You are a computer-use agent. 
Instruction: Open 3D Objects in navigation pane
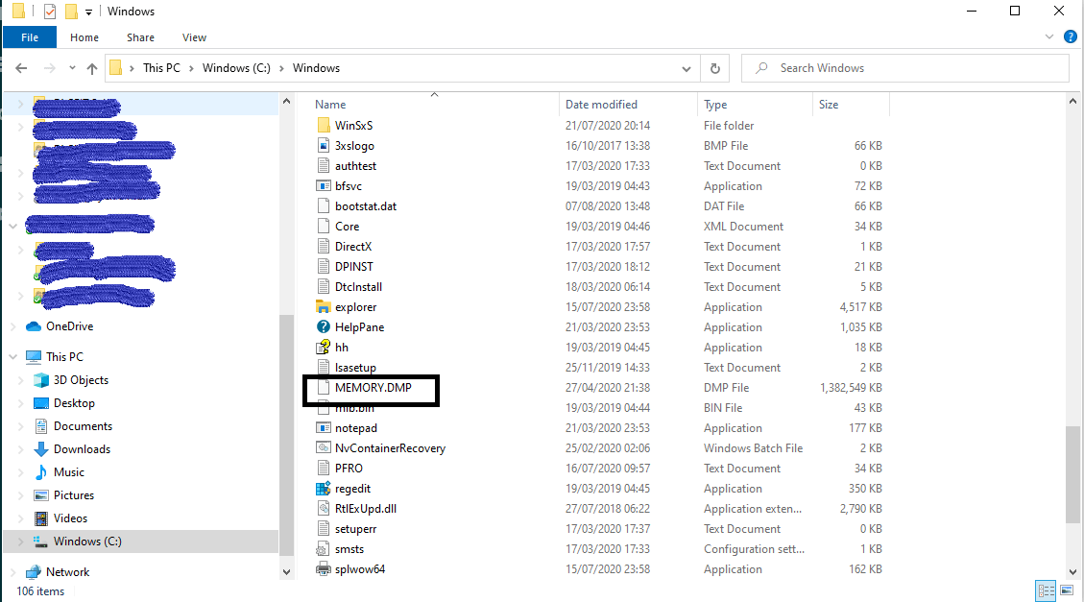point(81,380)
